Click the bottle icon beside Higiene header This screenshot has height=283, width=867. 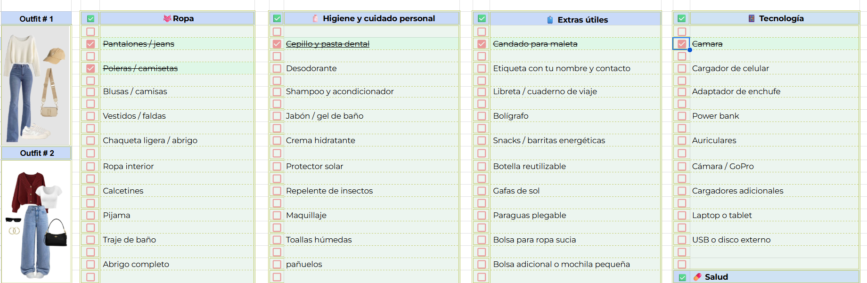(315, 18)
